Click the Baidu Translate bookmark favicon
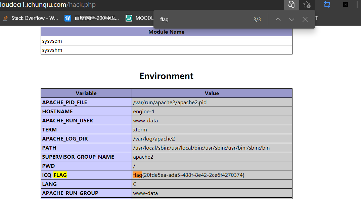 click(68, 18)
